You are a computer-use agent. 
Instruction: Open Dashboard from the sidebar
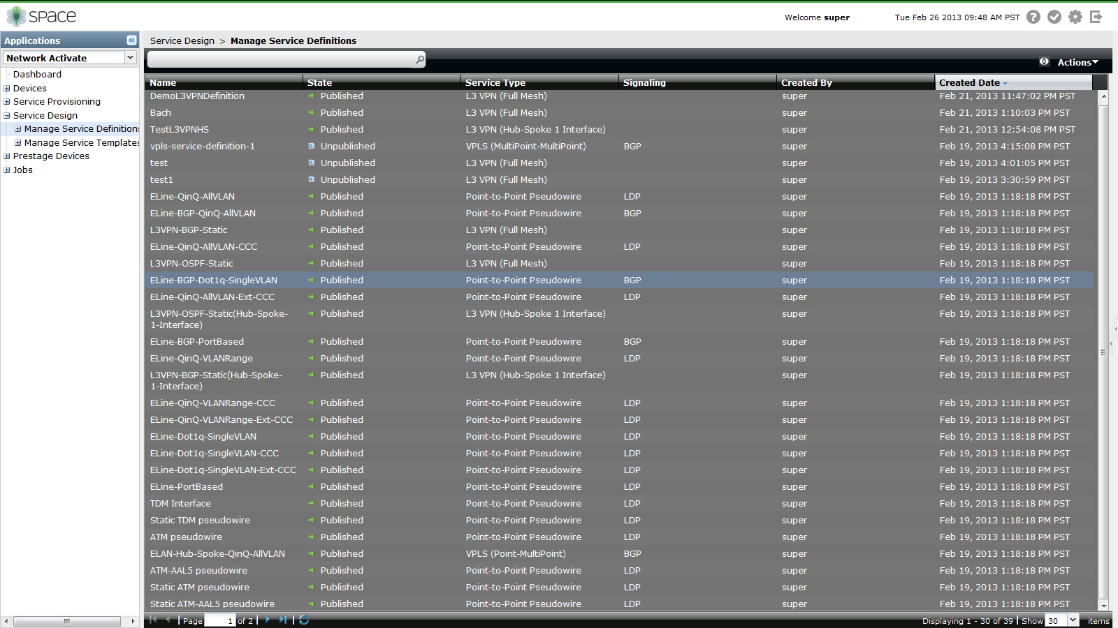(37, 75)
